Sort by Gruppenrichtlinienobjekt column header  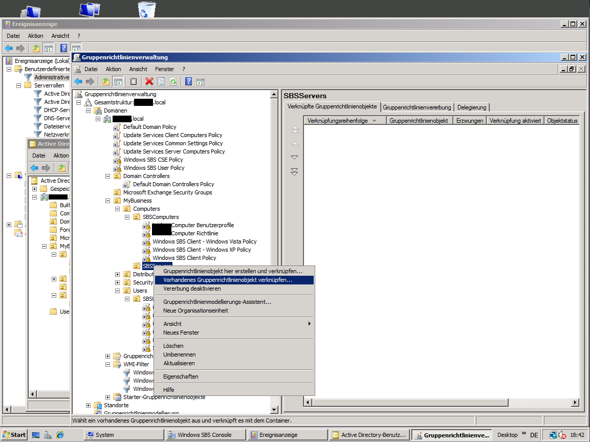[419, 121]
